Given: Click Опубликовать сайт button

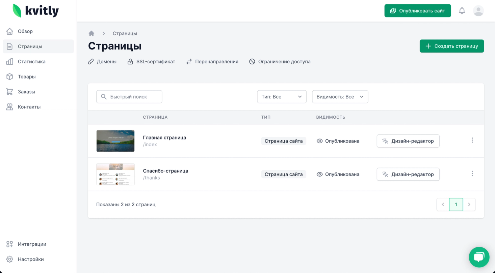Looking at the screenshot, I should click(x=418, y=11).
